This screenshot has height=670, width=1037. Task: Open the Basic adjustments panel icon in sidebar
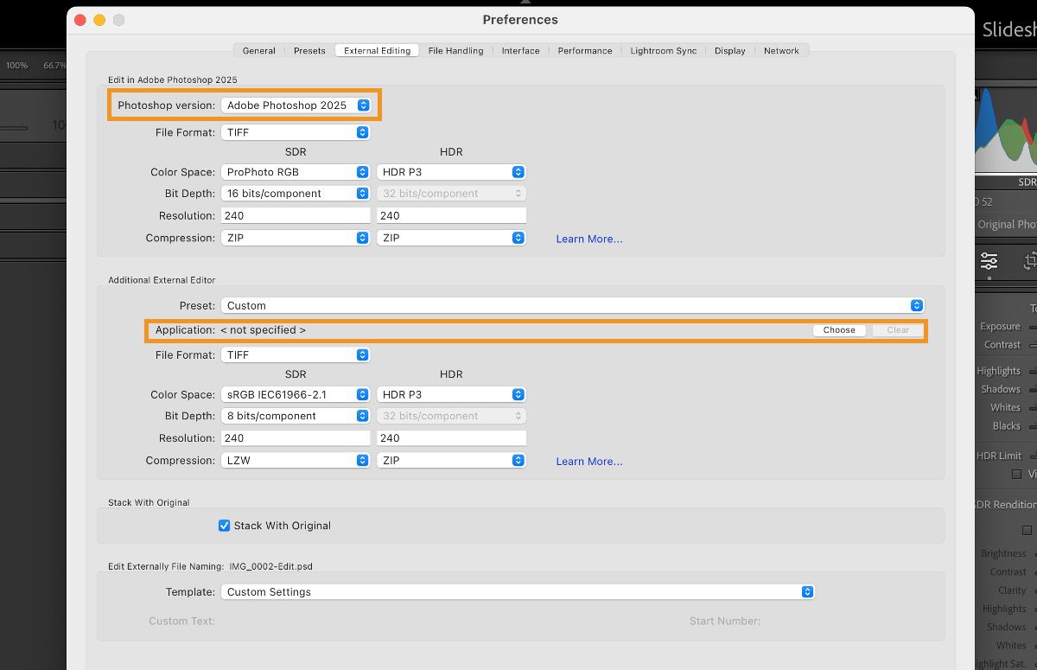pos(990,260)
